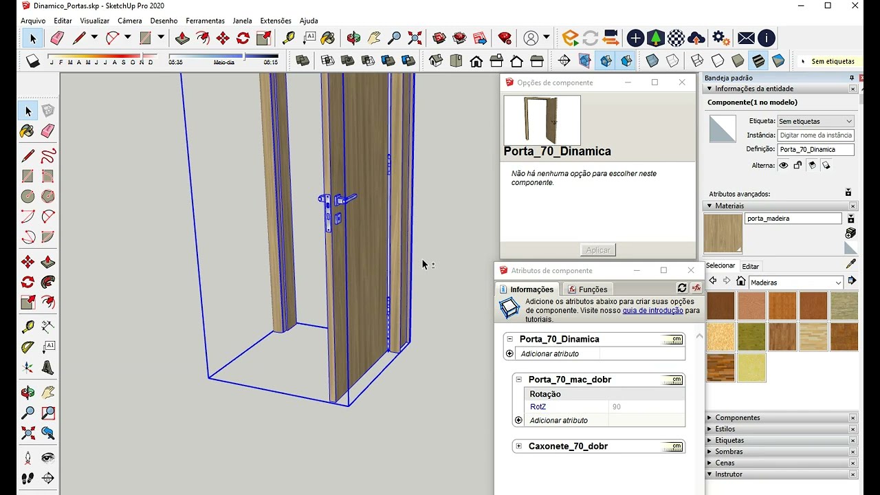
Task: Select the Circle tool in left toolbar
Action: click(x=28, y=197)
